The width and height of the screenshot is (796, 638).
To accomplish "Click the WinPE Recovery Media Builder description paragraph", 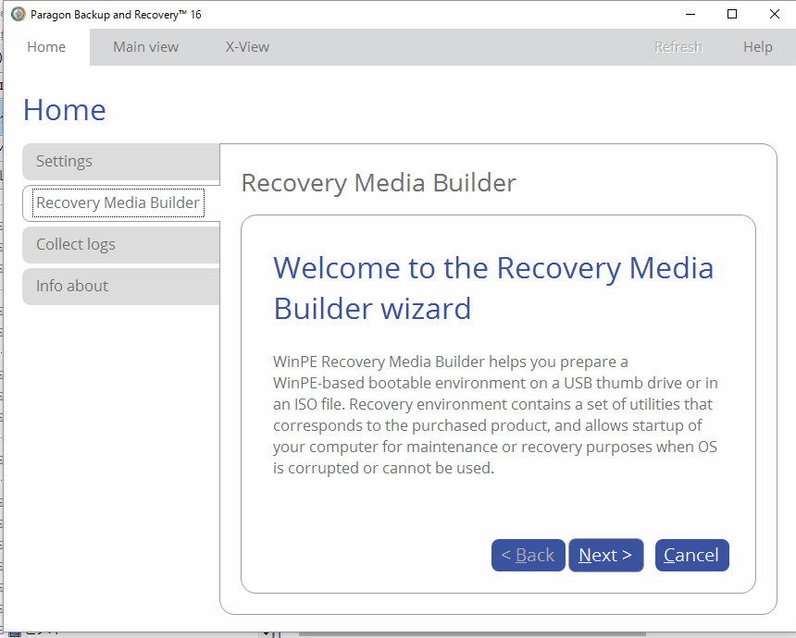I will pyautogui.click(x=495, y=415).
